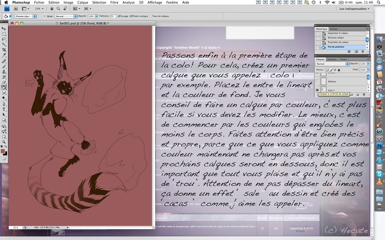Select Nouveau calque history state
Image resolution: width=385 pixels, height=240 pixels.
coord(341,38)
